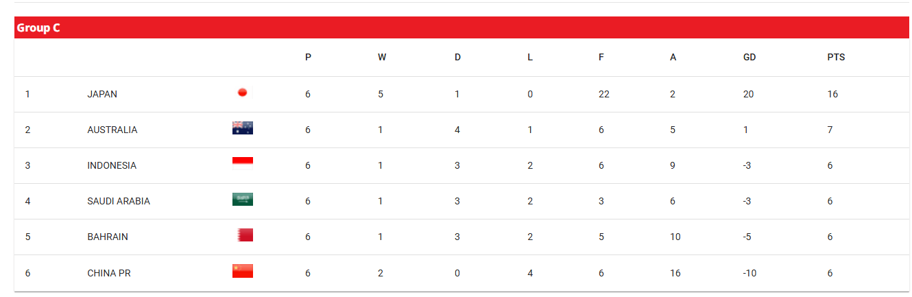This screenshot has width=912, height=297.
Task: Click the GD column header
Action: (749, 58)
